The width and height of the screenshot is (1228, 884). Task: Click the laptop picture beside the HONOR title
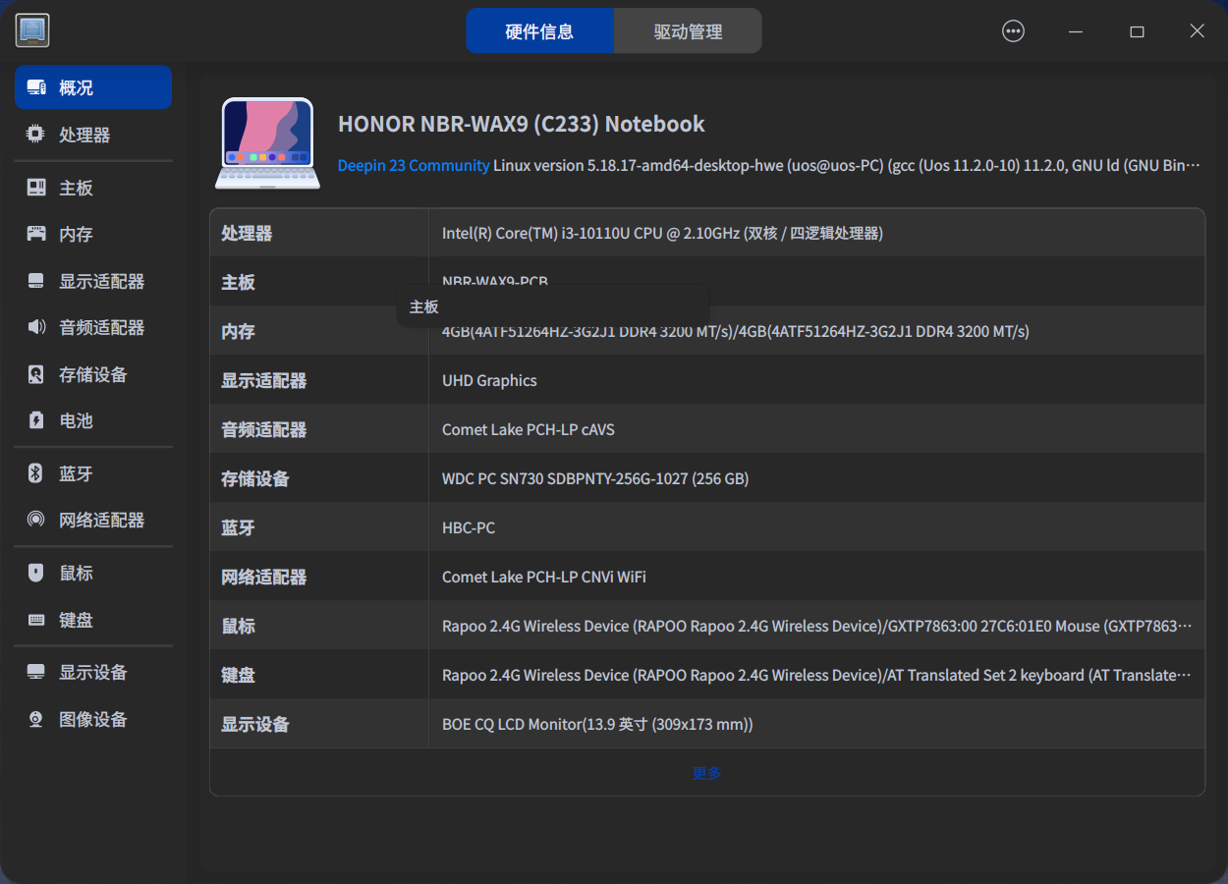pyautogui.click(x=267, y=142)
